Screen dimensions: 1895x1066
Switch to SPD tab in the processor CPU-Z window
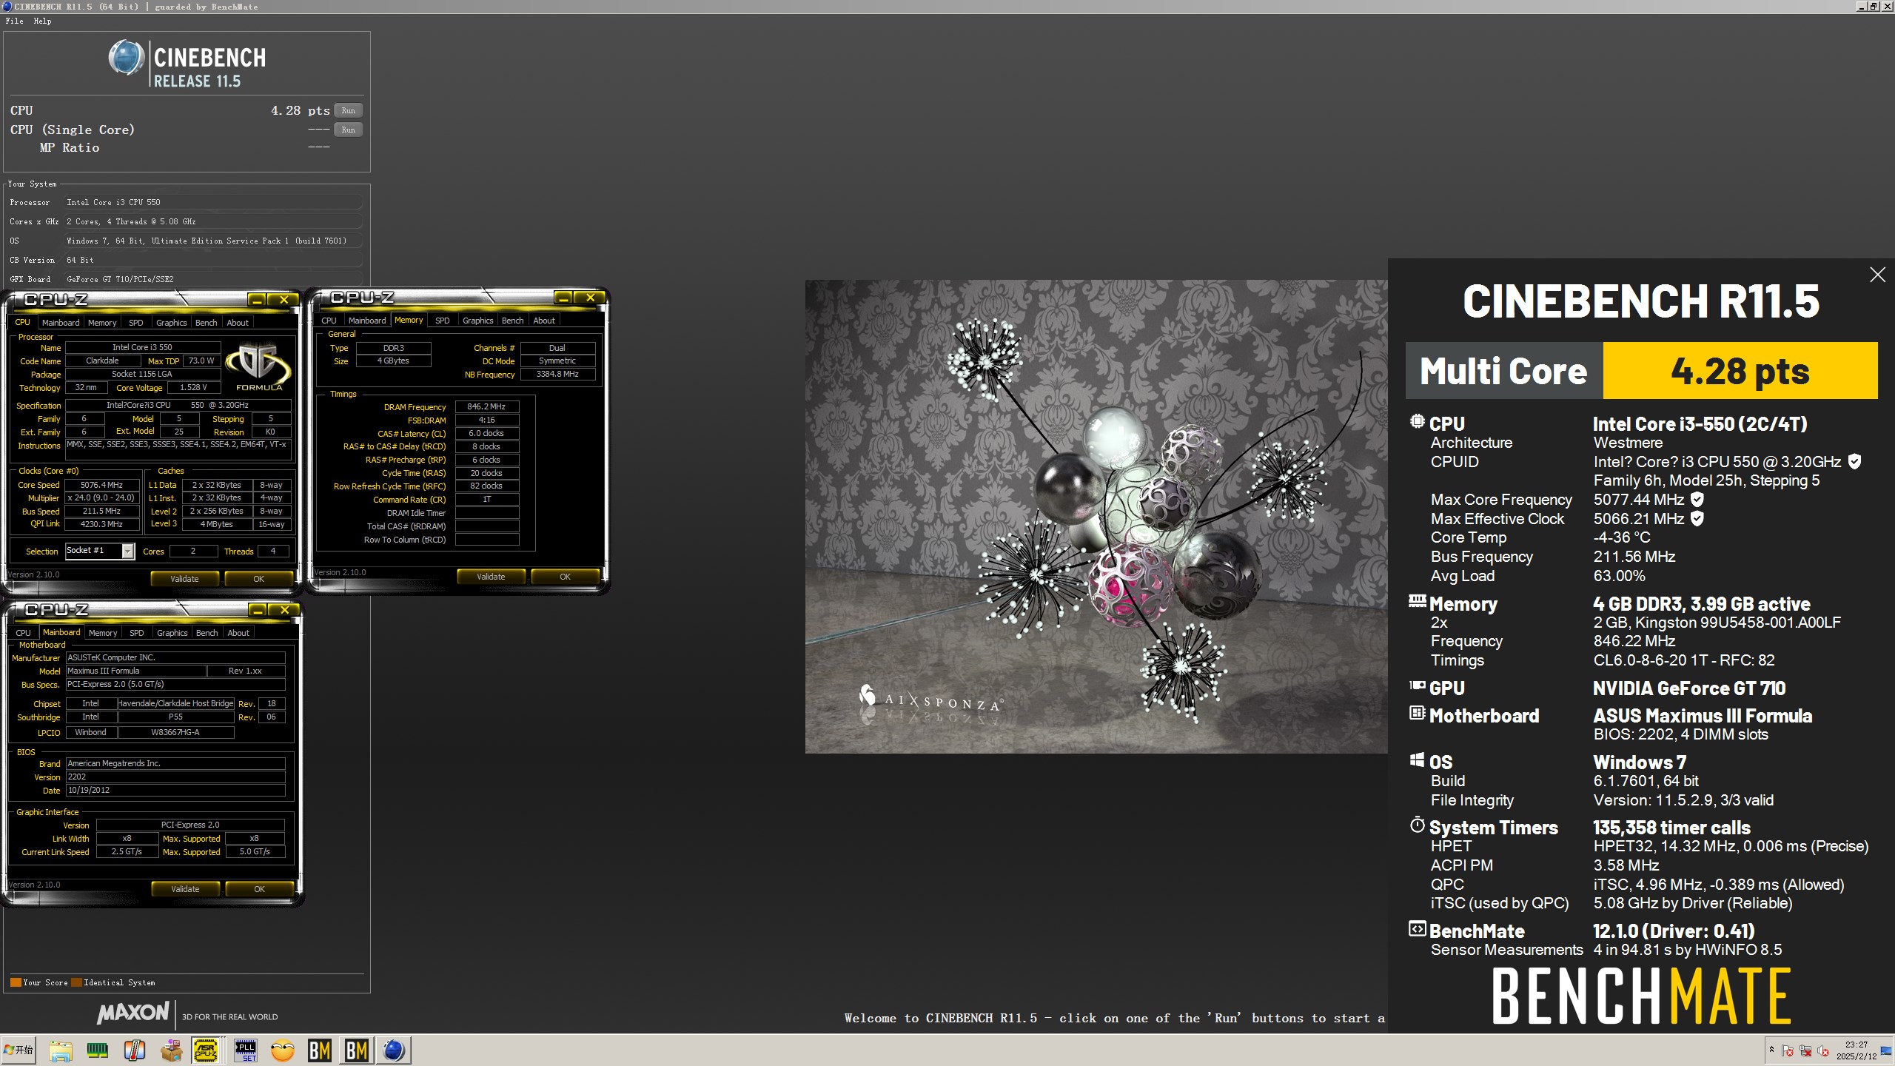tap(136, 323)
